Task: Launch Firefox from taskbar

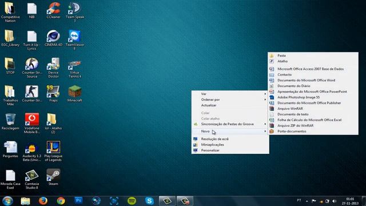Action: coord(43,201)
